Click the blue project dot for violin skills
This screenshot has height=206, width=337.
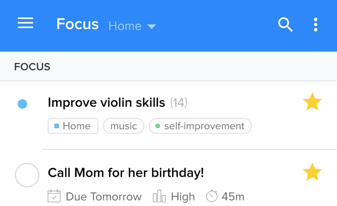[22, 104]
